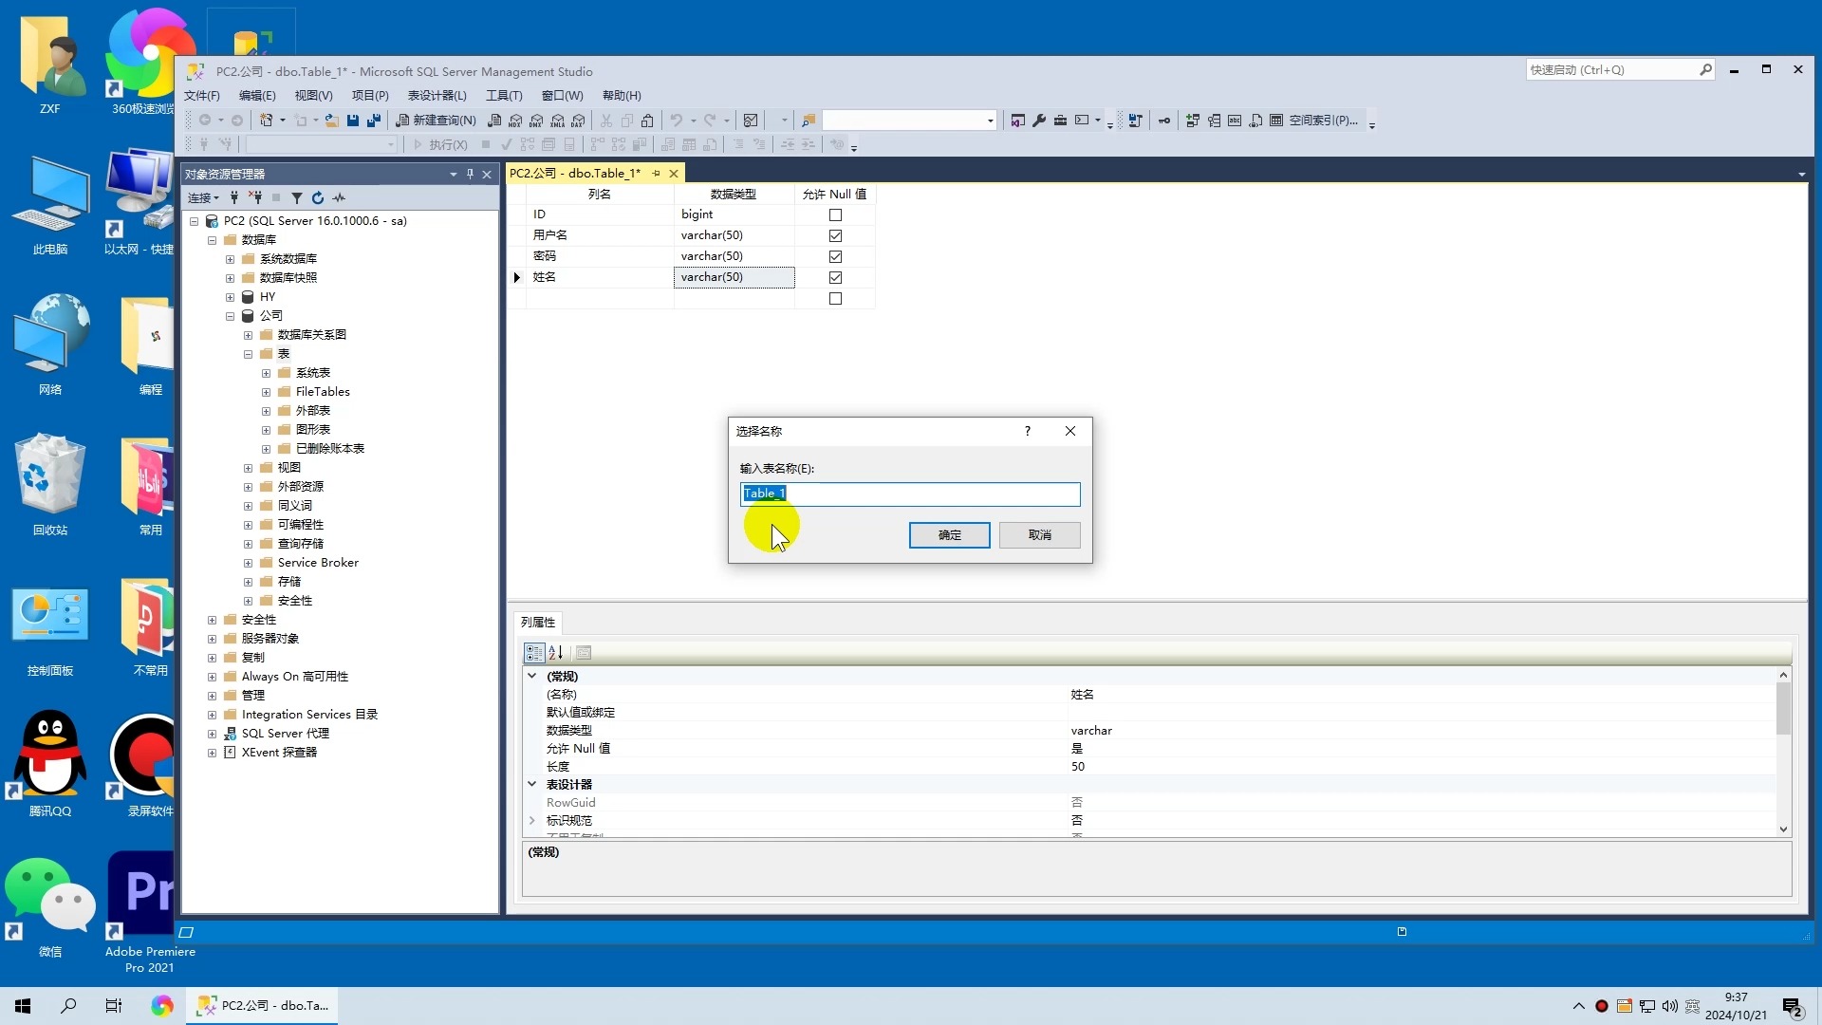Click the Activity Monitor icon in Object Explorer
1822x1025 pixels.
[339, 197]
